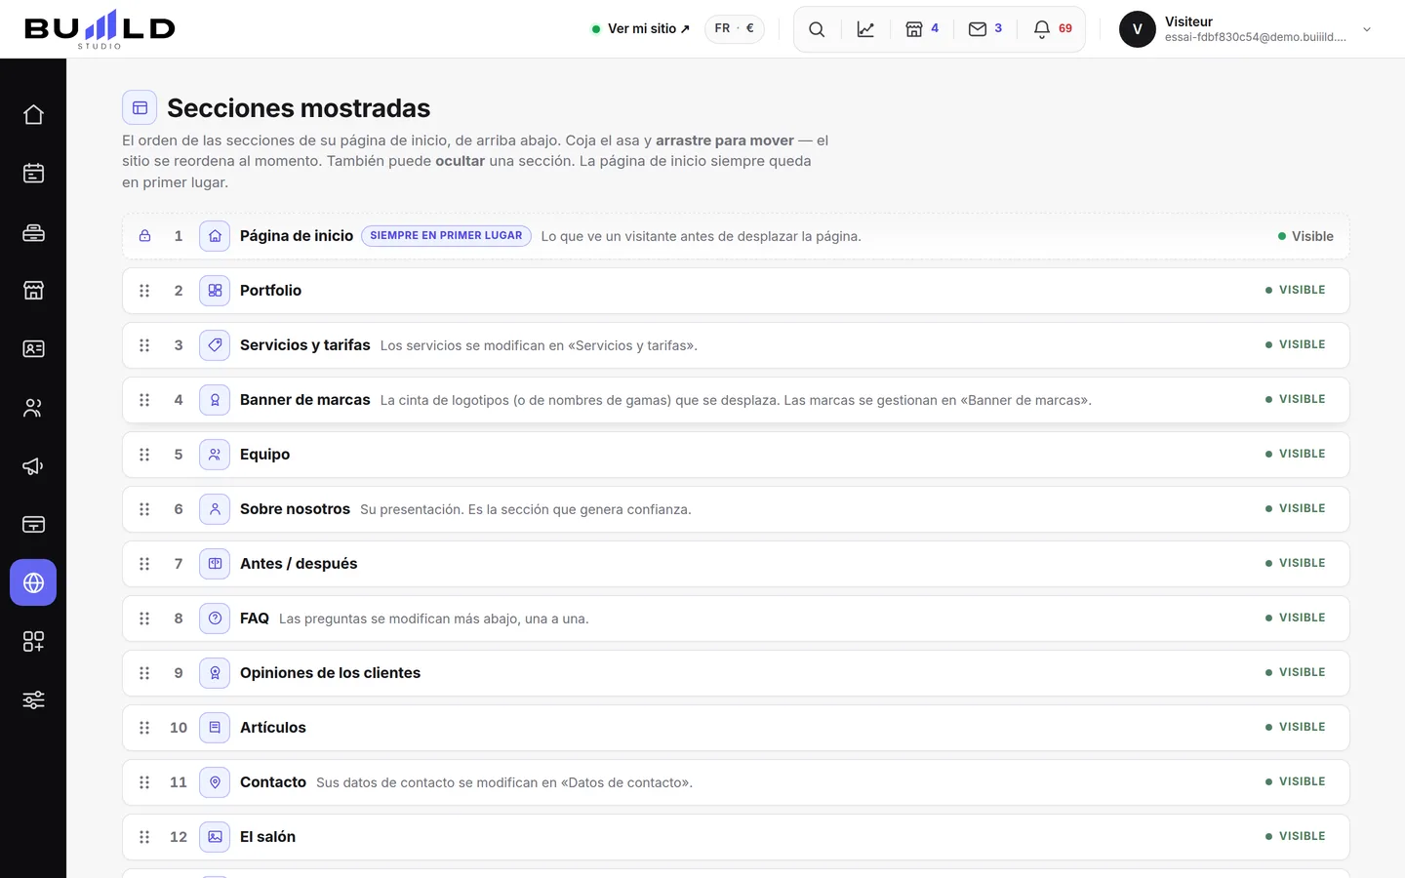The image size is (1405, 878).
Task: Click the BUILD Studio logo
Action: pyautogui.click(x=100, y=29)
